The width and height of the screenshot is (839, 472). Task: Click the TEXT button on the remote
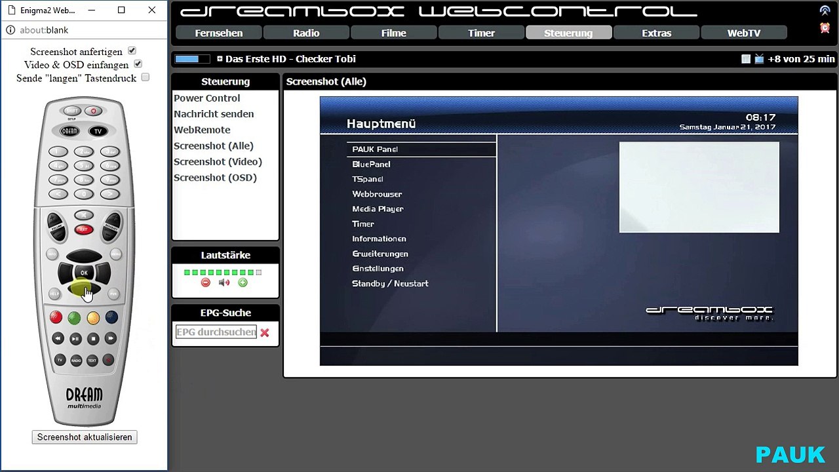click(x=92, y=360)
